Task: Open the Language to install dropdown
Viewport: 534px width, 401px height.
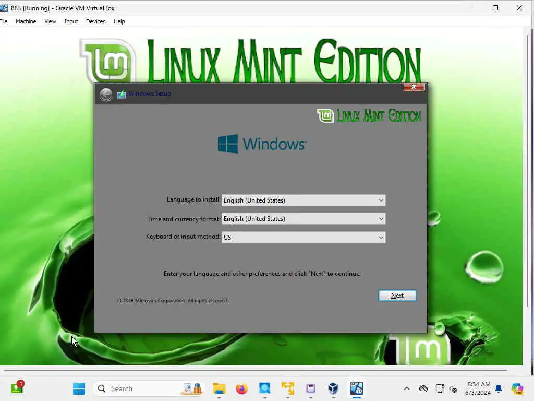Action: tap(304, 200)
